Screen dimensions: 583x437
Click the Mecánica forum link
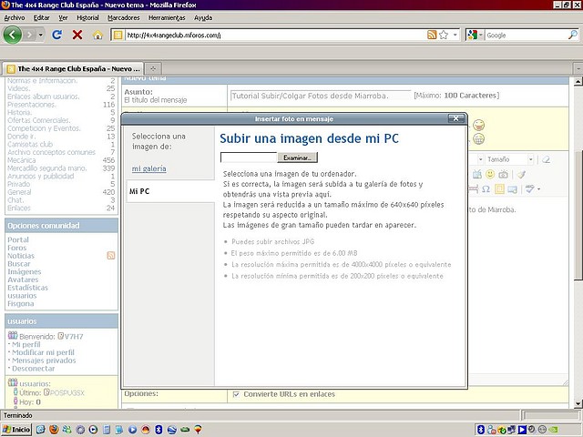tap(22, 160)
